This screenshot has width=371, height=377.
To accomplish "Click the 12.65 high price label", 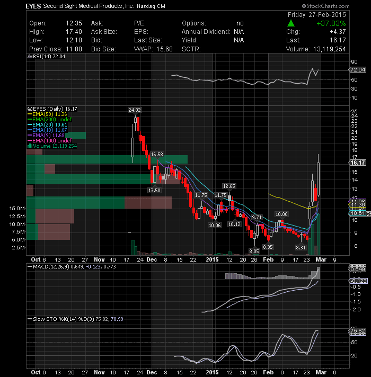I will pyautogui.click(x=229, y=186).
